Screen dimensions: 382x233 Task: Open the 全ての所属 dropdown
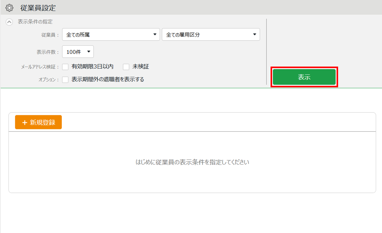(111, 35)
